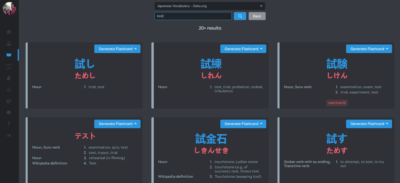Click the Back button

(x=257, y=16)
